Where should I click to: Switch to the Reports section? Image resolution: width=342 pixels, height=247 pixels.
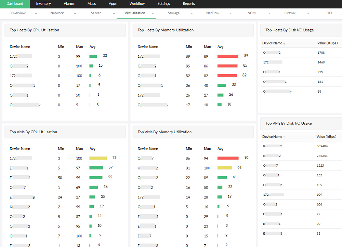coord(189,4)
